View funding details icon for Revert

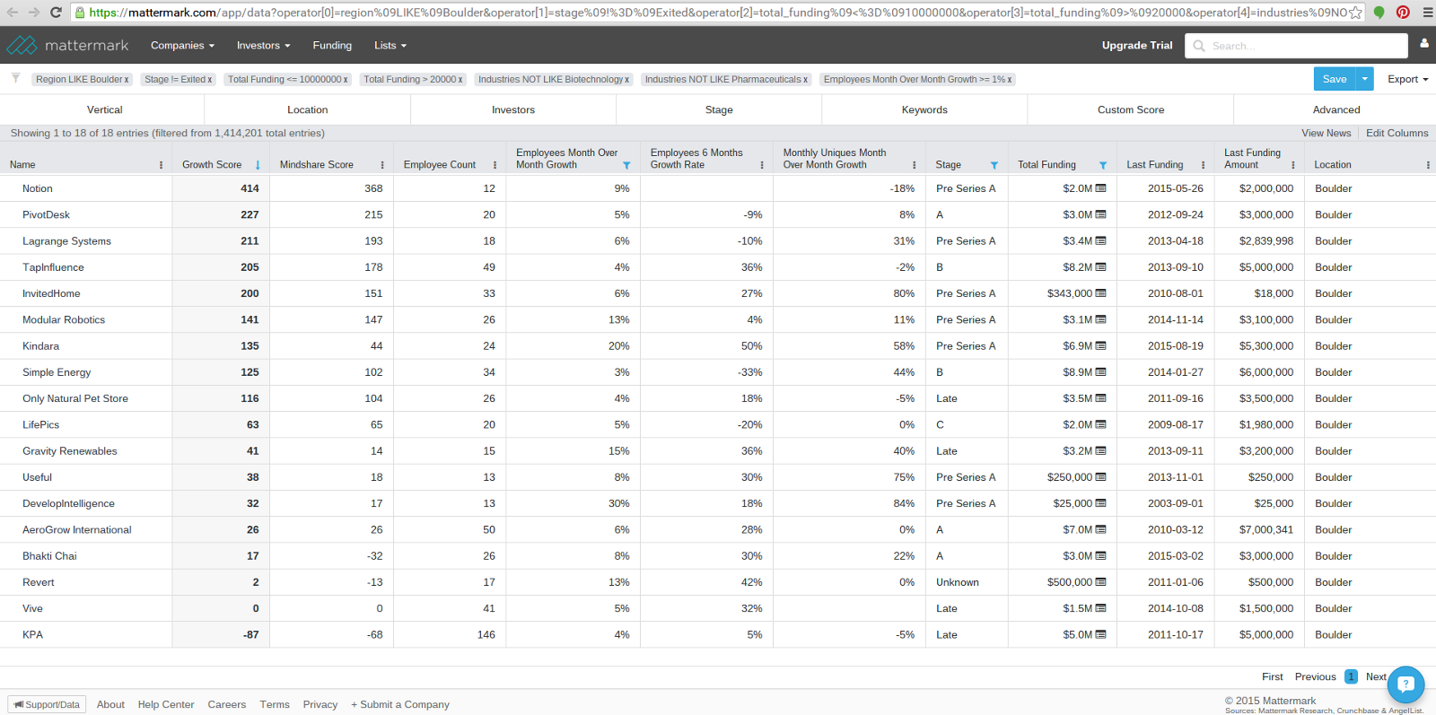(1101, 582)
